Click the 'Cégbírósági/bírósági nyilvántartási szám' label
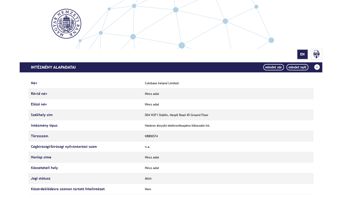 point(64,147)
